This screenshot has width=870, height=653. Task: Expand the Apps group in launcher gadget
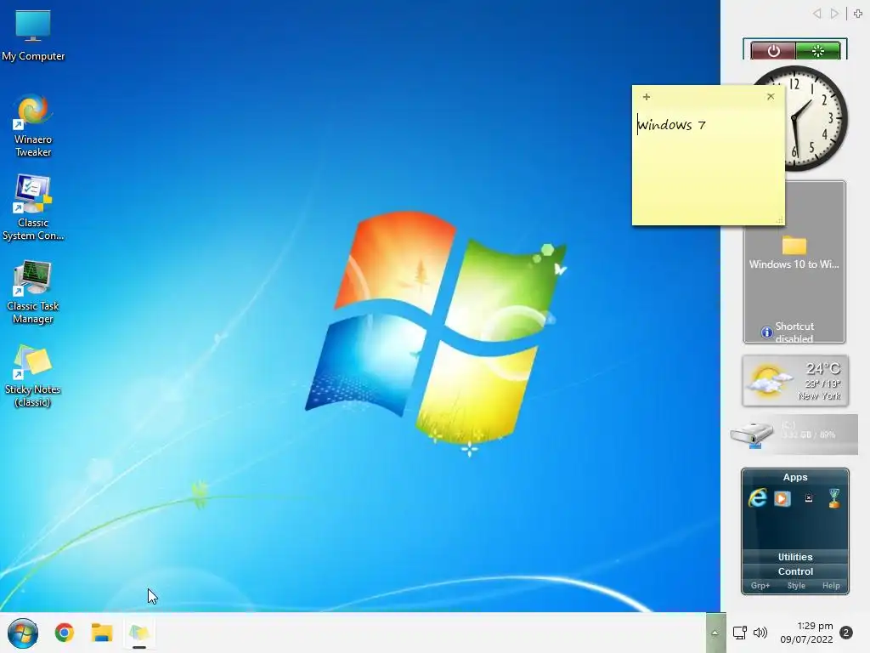795,477
